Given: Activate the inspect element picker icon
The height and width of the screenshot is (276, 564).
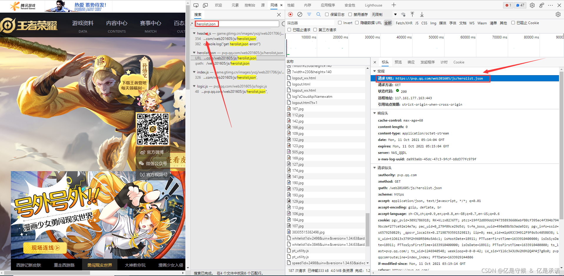Looking at the screenshot, I should tap(196, 5).
